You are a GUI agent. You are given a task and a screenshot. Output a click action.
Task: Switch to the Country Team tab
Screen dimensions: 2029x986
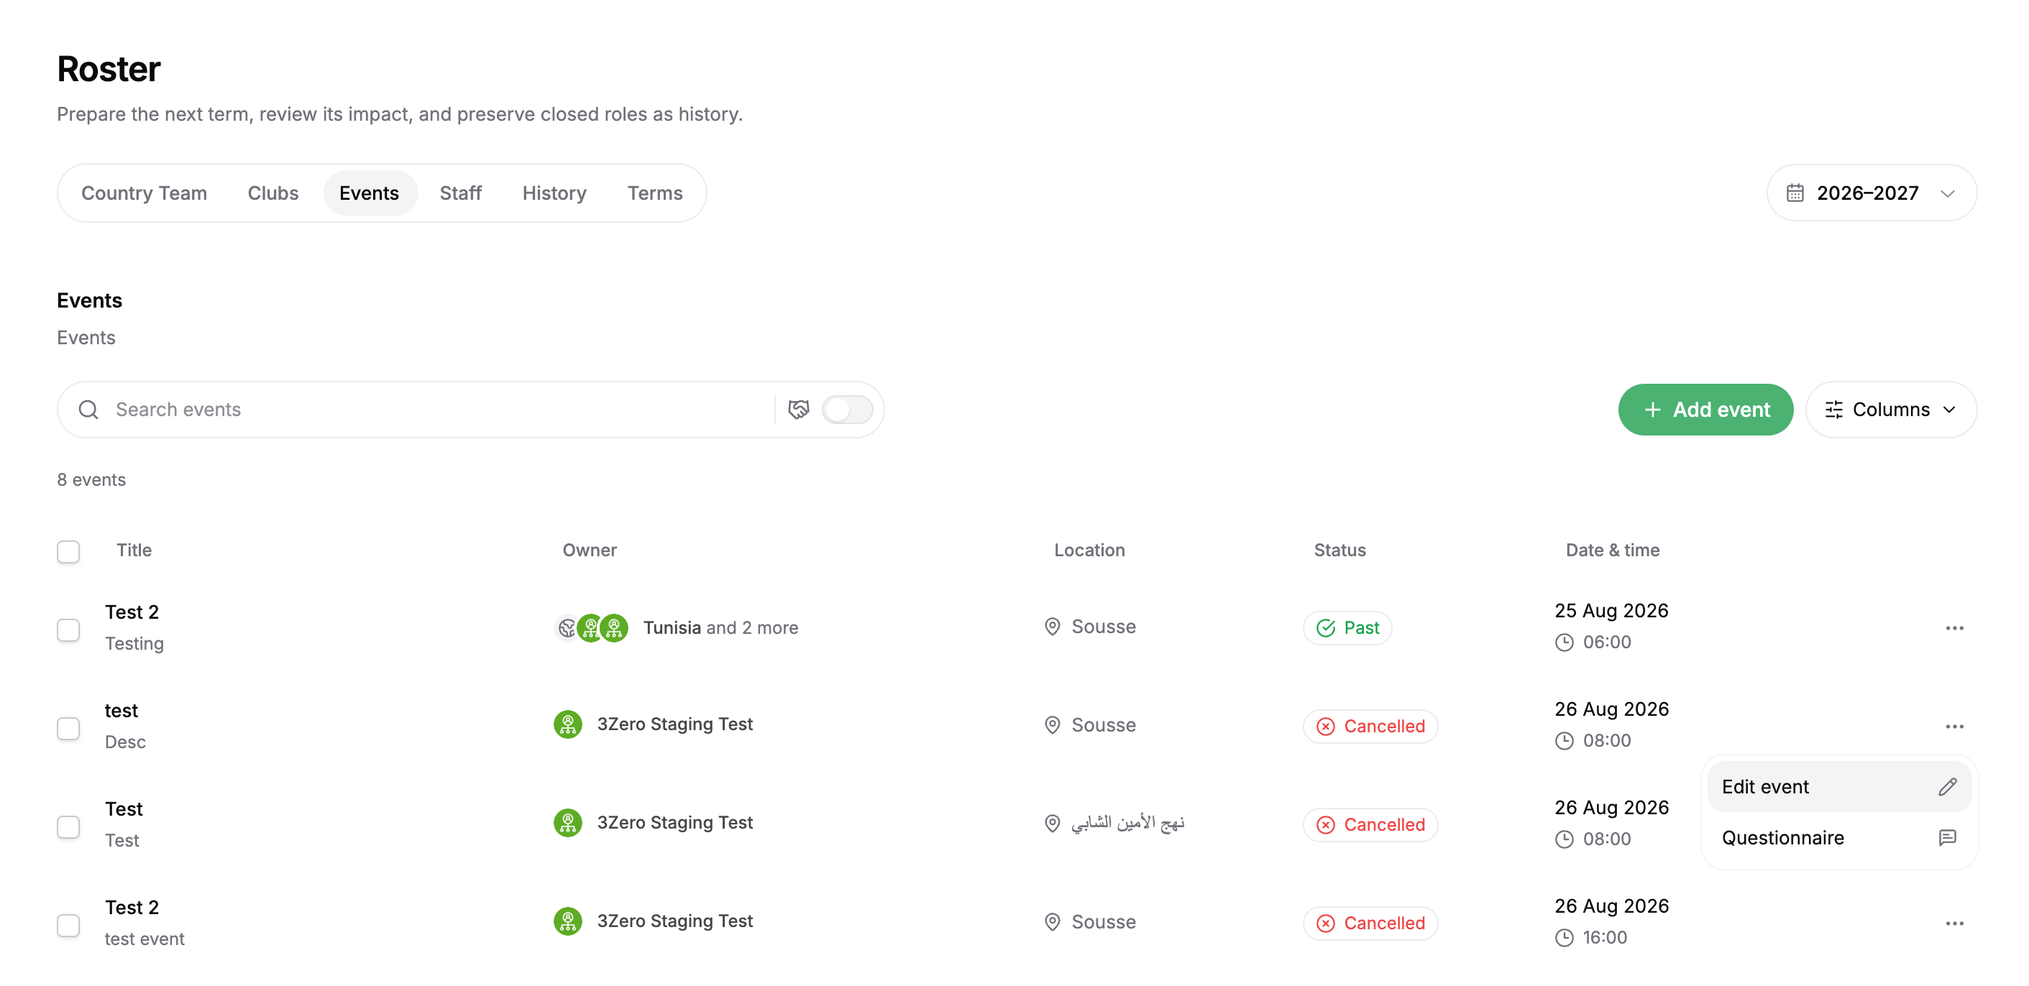pos(144,193)
